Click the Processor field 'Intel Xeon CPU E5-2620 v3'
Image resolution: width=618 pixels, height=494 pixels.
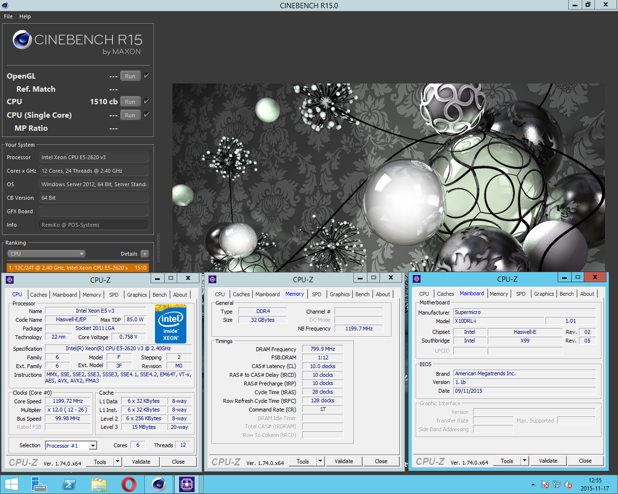[x=94, y=157]
